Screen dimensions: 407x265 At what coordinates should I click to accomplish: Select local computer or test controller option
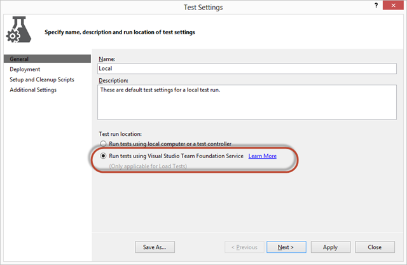103,144
